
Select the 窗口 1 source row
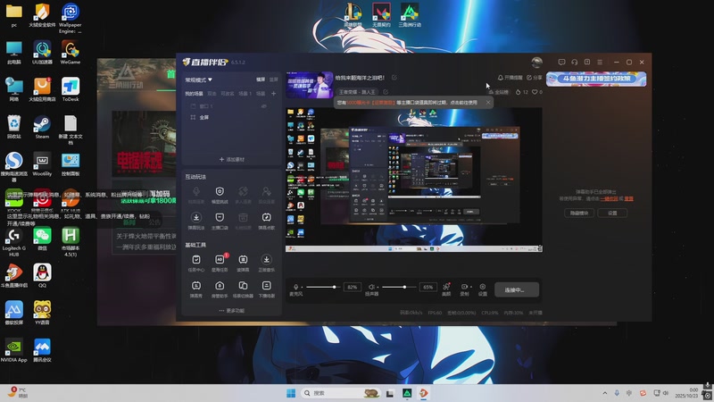[231, 106]
